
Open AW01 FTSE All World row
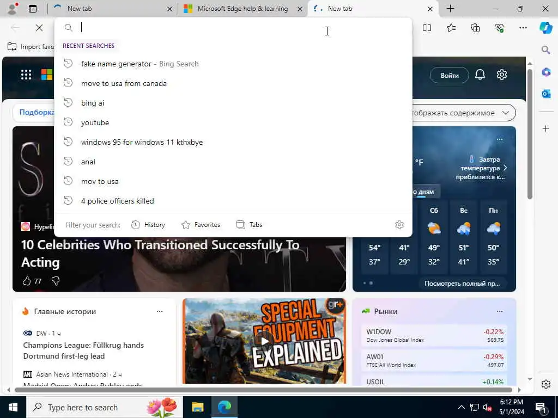coord(434,360)
